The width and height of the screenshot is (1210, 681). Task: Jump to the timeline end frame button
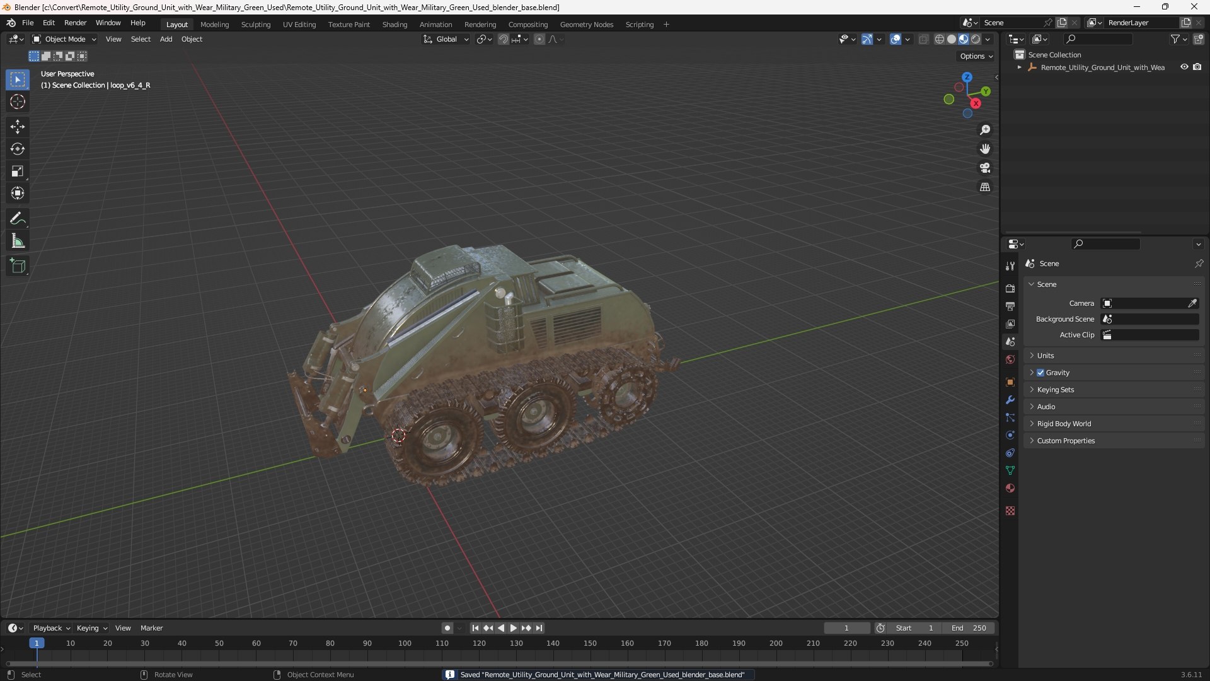pyautogui.click(x=539, y=628)
